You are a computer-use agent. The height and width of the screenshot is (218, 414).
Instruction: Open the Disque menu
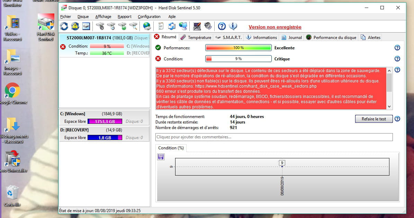(83, 17)
